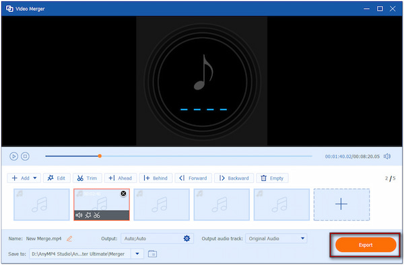This screenshot has width=404, height=265.
Task: Mute preview using the volume speaker icon
Action: [387, 156]
